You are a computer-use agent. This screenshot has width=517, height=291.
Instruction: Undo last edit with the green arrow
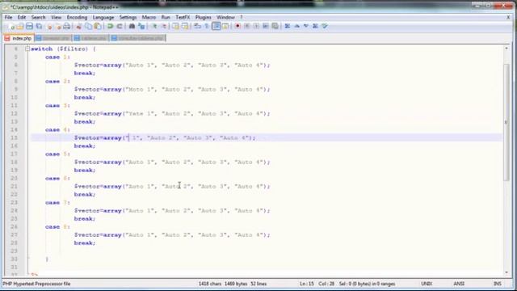(x=110, y=27)
